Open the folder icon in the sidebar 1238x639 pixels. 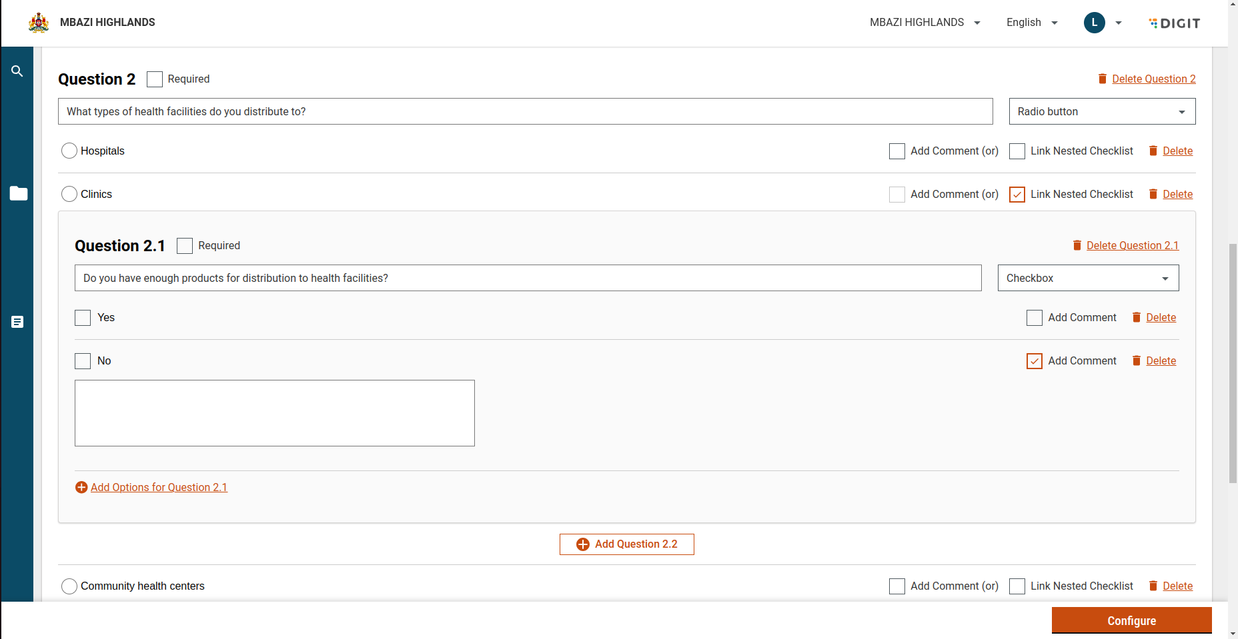coord(19,193)
